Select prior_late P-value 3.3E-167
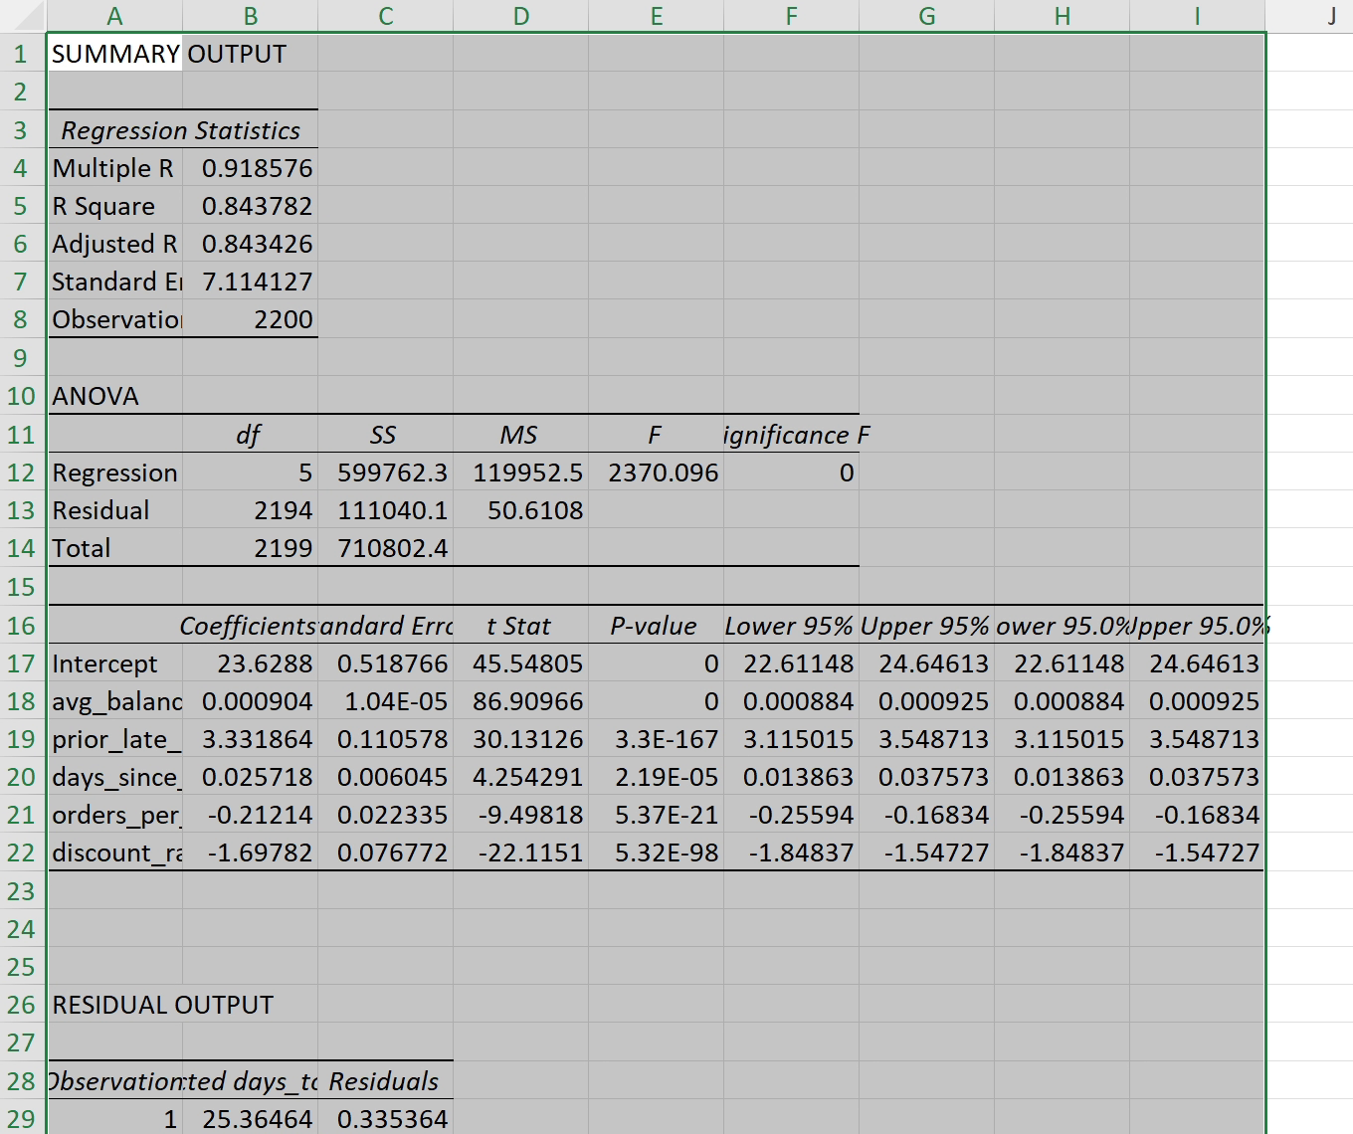 (x=656, y=739)
